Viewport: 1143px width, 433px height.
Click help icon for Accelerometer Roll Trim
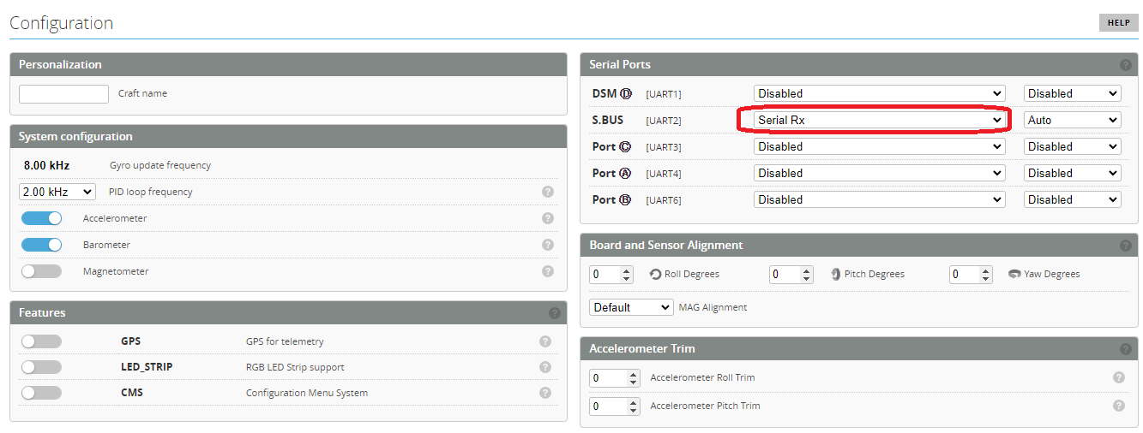coord(1118,377)
